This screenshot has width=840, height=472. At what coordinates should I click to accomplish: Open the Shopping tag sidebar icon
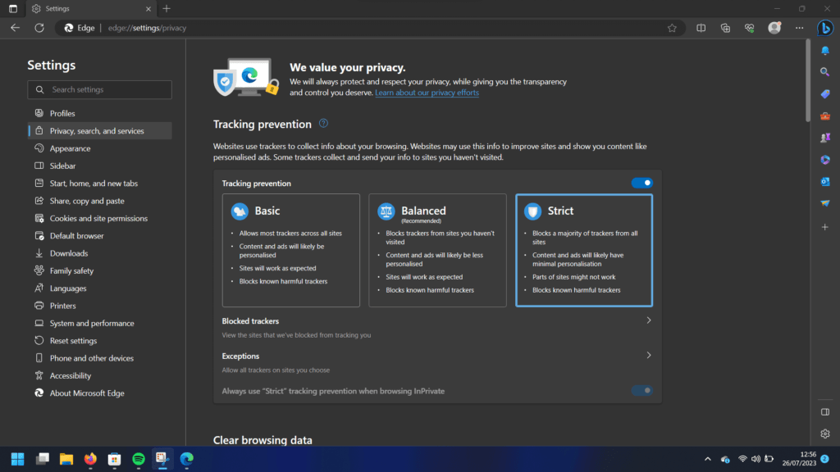coord(825,94)
